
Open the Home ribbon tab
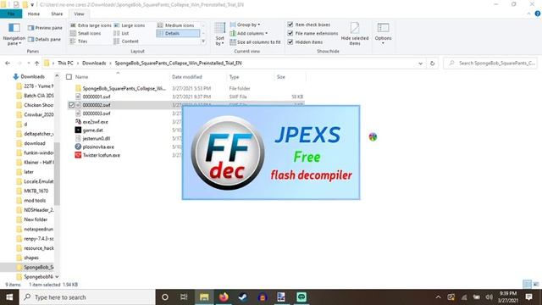pyautogui.click(x=34, y=14)
